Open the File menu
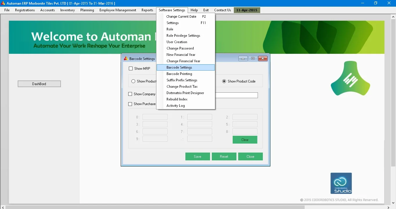The image size is (396, 209). click(x=7, y=10)
